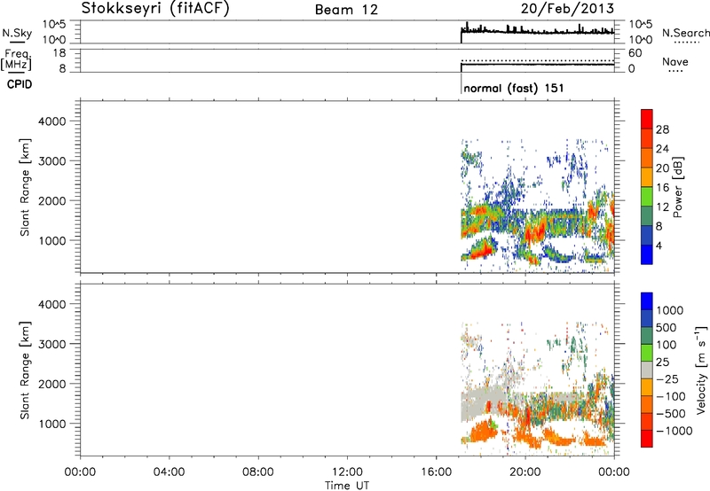
Task: Click the '3000' tick on velocity panel axis
Action: [x=51, y=344]
